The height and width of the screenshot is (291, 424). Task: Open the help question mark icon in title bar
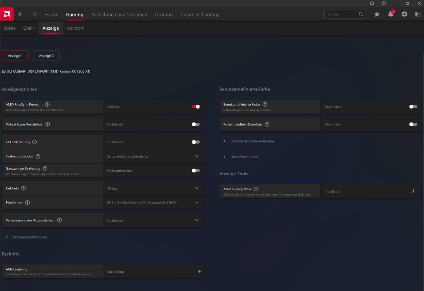click(384, 3)
